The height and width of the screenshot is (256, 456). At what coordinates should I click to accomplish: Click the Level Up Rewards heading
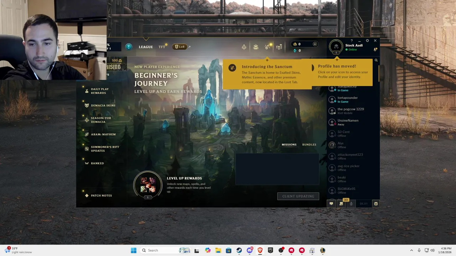click(x=184, y=178)
